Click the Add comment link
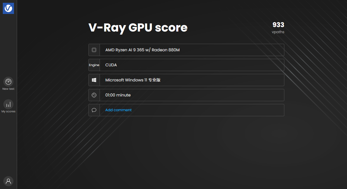The height and width of the screenshot is (189, 347). tap(118, 110)
